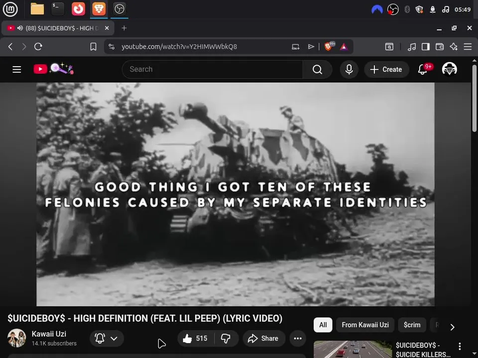Open Brave Shields lion icon
The height and width of the screenshot is (358, 478).
point(329,46)
